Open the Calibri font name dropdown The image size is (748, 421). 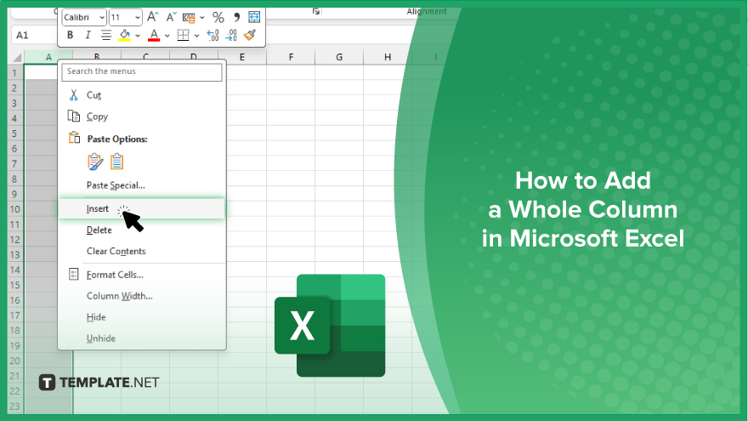102,18
